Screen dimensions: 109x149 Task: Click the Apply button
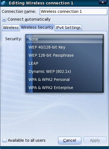click(95, 140)
